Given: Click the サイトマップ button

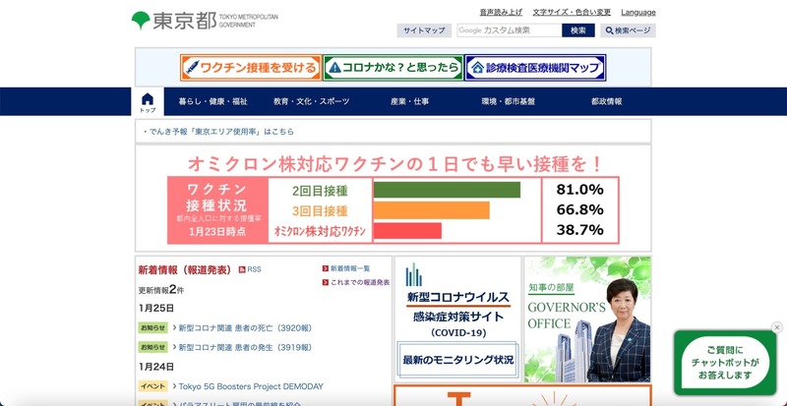Looking at the screenshot, I should pos(425,30).
